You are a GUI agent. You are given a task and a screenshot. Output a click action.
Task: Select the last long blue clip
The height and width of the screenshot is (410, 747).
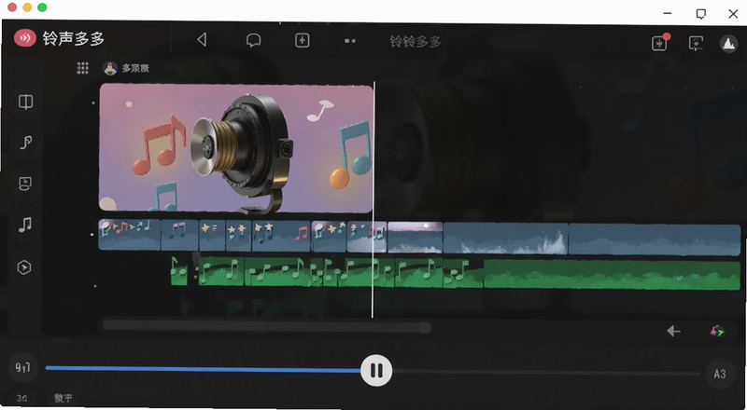click(x=655, y=239)
